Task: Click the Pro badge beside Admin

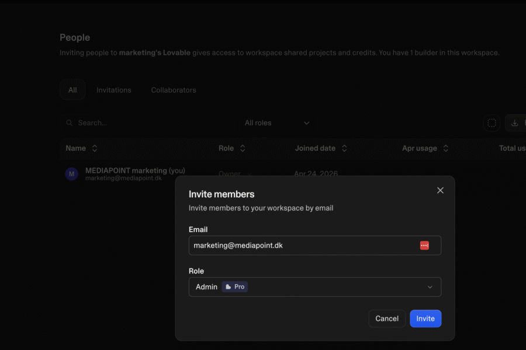Action: (235, 287)
